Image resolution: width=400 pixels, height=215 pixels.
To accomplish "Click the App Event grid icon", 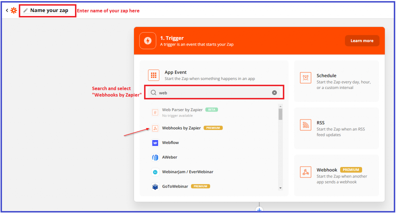I will click(154, 75).
